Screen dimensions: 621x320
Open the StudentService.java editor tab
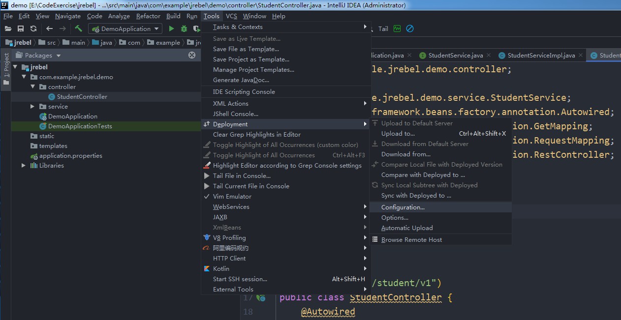[455, 56]
